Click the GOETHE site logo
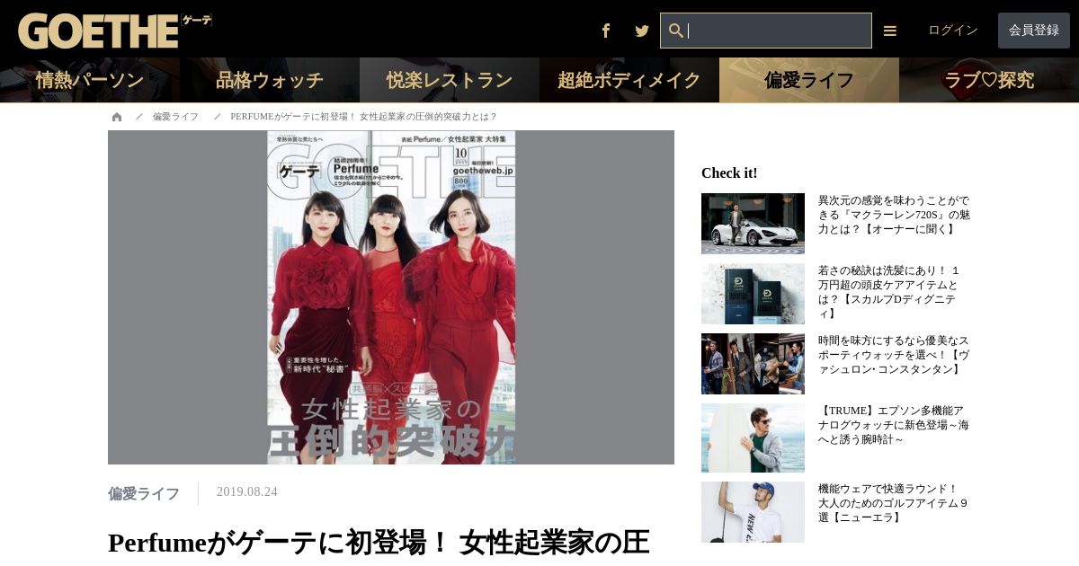Screen dimensions: 1079x566 [x=115, y=31]
